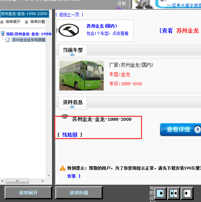Select tree node 当前:苏州金龙-金龙-1998
The image size is (201, 202).
tap(29, 34)
